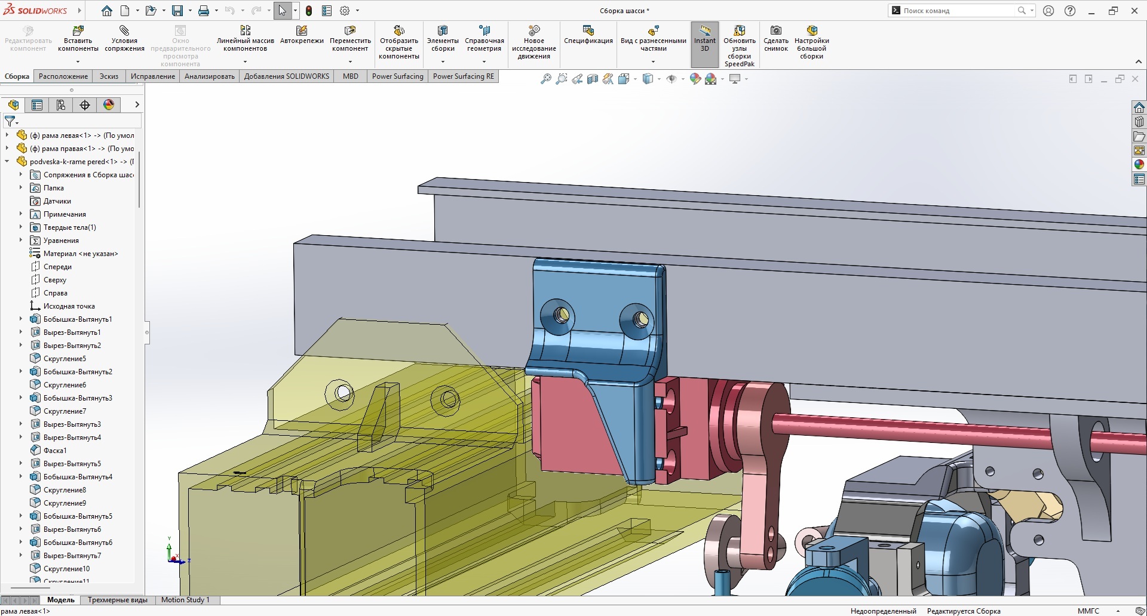1147x616 pixels.
Task: Select the Smart Fasteners (Автокрепежи) tool
Action: 302,31
